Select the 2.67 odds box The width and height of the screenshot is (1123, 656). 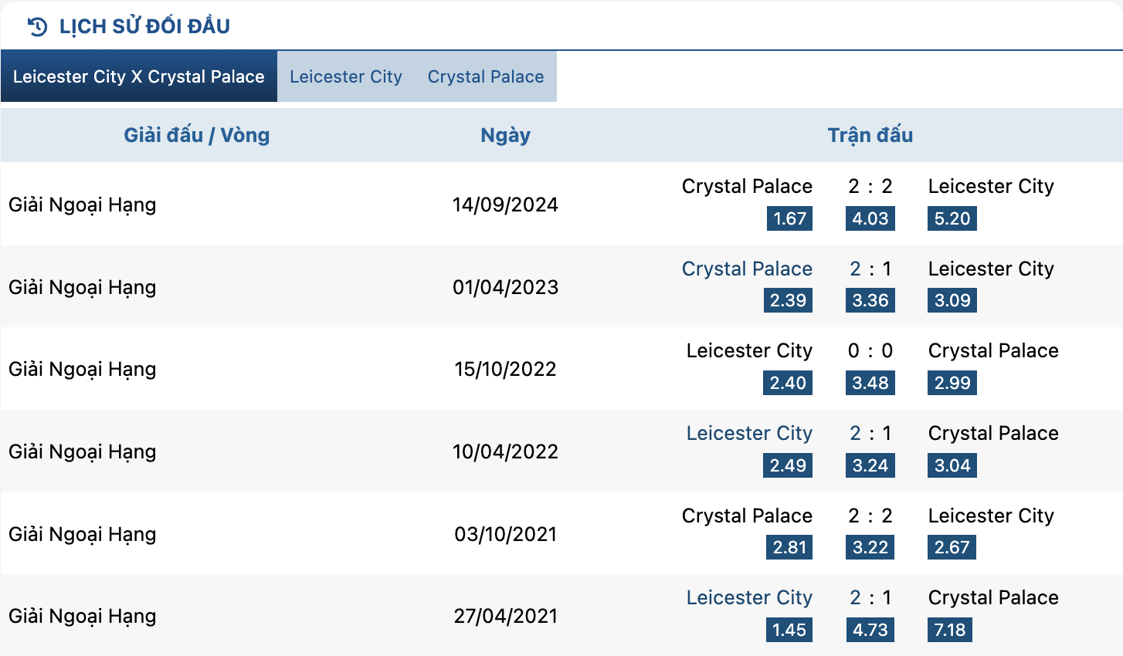(x=952, y=547)
